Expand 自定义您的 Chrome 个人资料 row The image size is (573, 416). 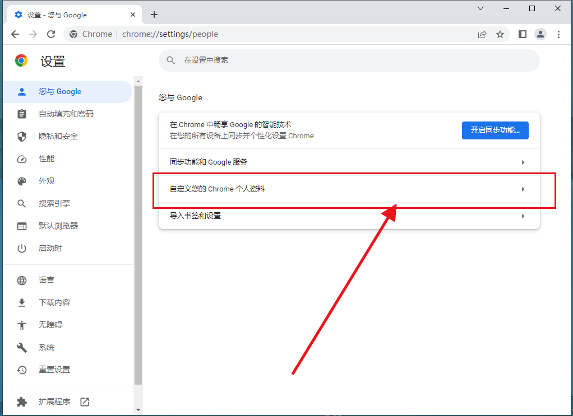click(349, 189)
